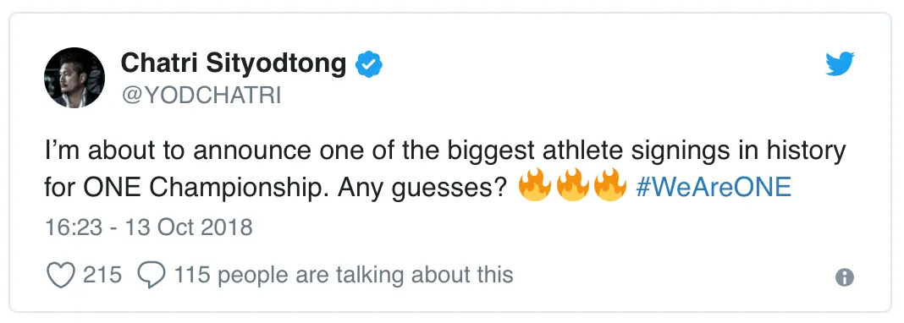
Task: Click the middle fire emoji
Action: click(572, 185)
